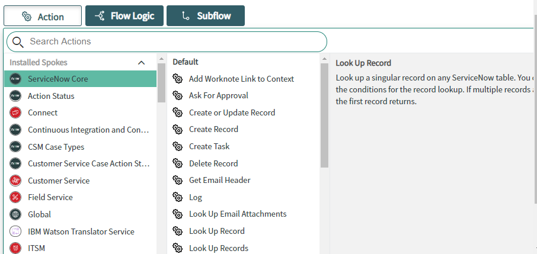Click gear icon beside Look Up Email Attachments
The height and width of the screenshot is (254, 537).
click(x=177, y=214)
